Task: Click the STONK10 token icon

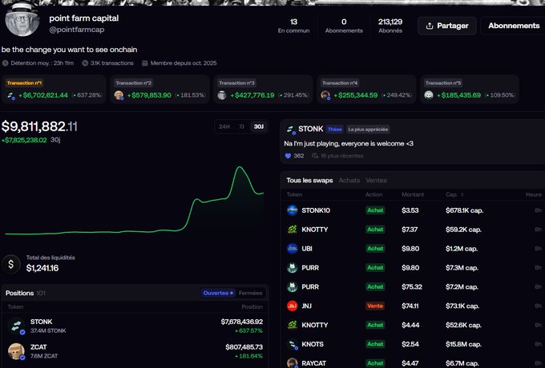Action: (x=293, y=210)
